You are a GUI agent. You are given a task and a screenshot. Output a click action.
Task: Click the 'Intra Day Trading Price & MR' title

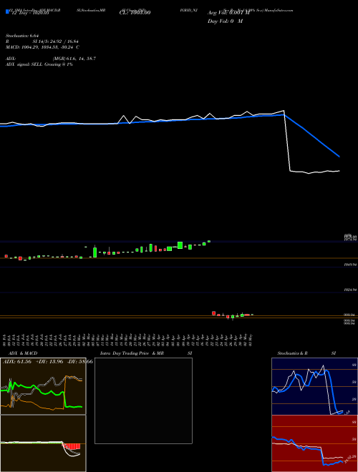[x=132, y=353]
